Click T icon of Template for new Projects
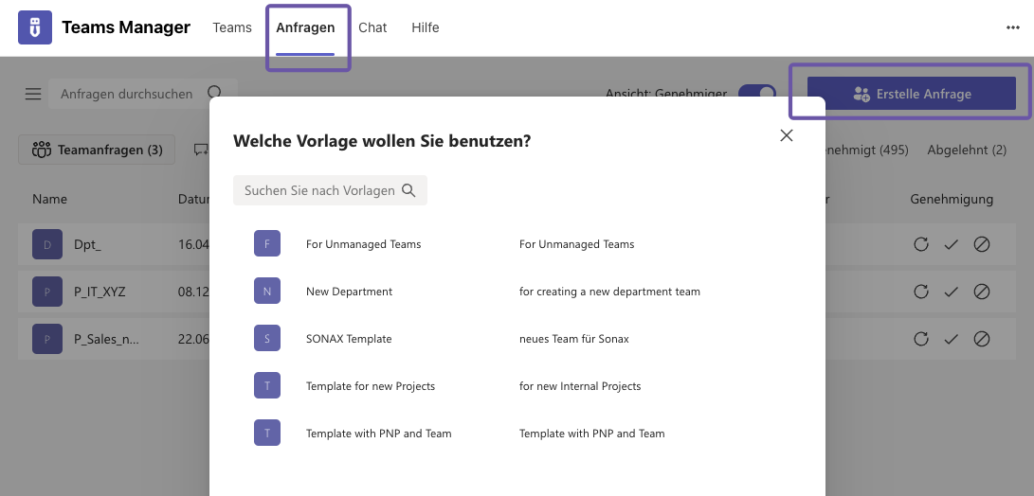1034x496 pixels. coord(267,386)
